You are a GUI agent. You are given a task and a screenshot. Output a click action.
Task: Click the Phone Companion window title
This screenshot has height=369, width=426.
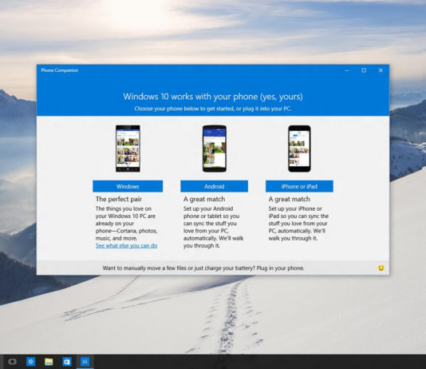point(60,70)
